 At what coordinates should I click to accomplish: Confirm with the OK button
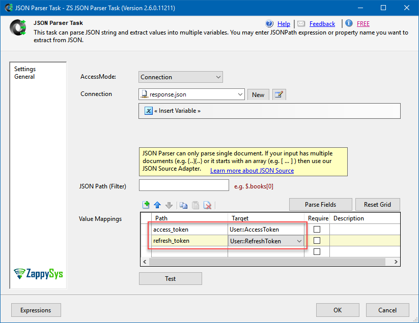point(338,310)
